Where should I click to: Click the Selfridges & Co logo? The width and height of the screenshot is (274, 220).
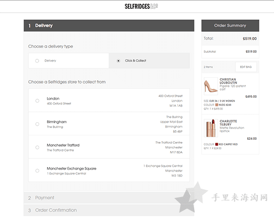(x=141, y=6)
